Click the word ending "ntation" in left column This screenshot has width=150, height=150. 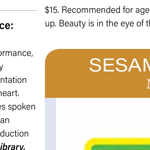pos(13,80)
